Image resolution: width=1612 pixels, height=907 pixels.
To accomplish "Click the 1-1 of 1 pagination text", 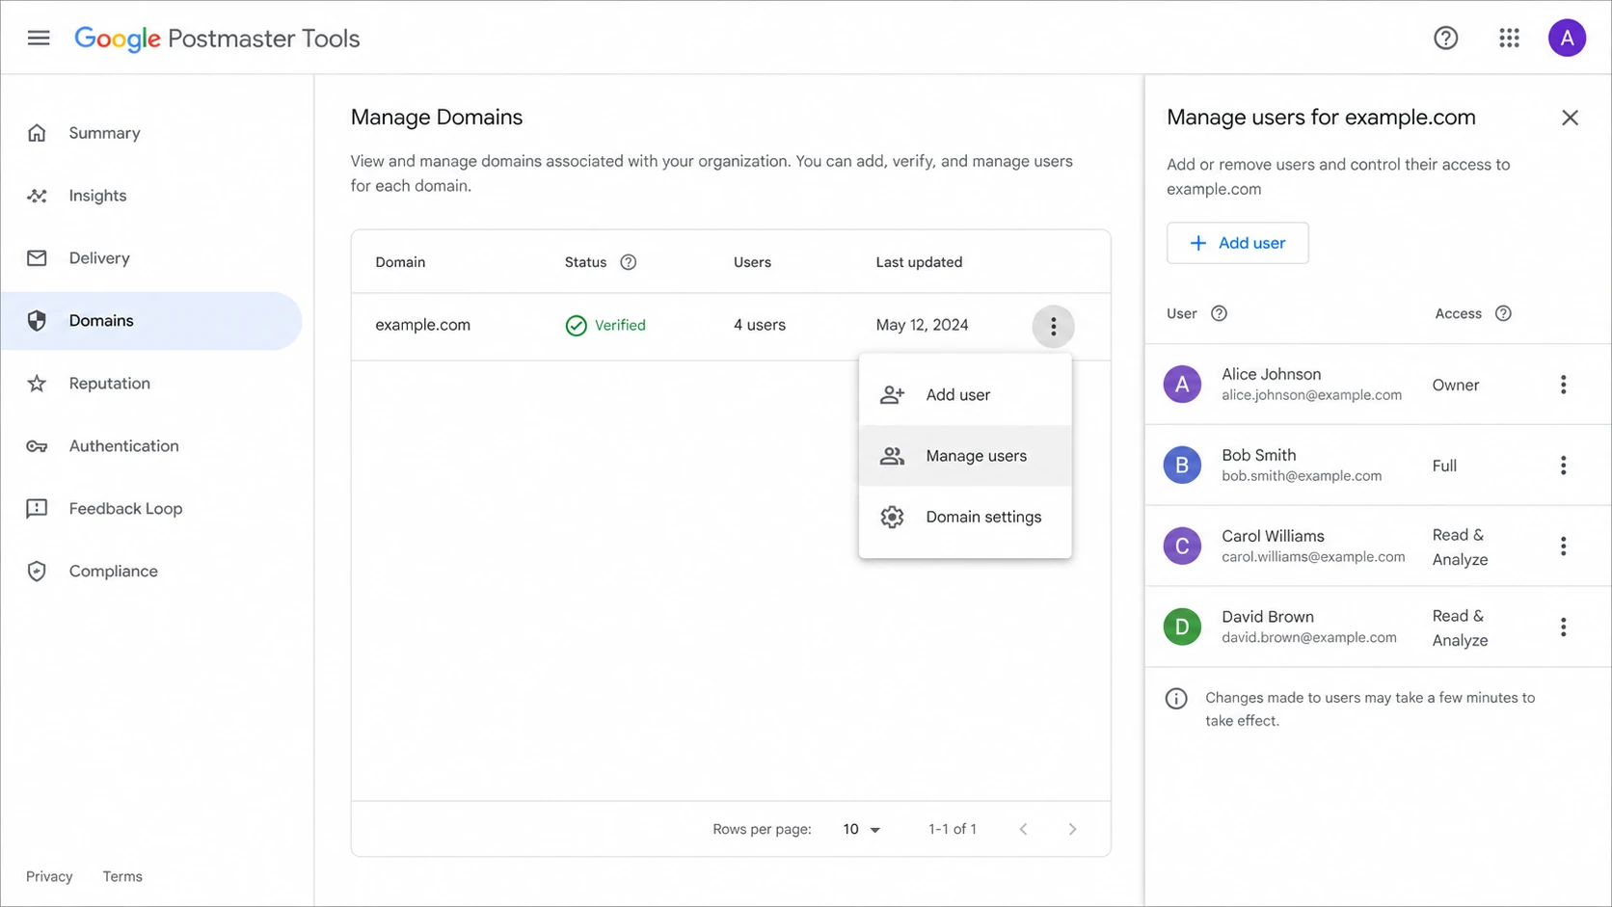I will tap(953, 830).
